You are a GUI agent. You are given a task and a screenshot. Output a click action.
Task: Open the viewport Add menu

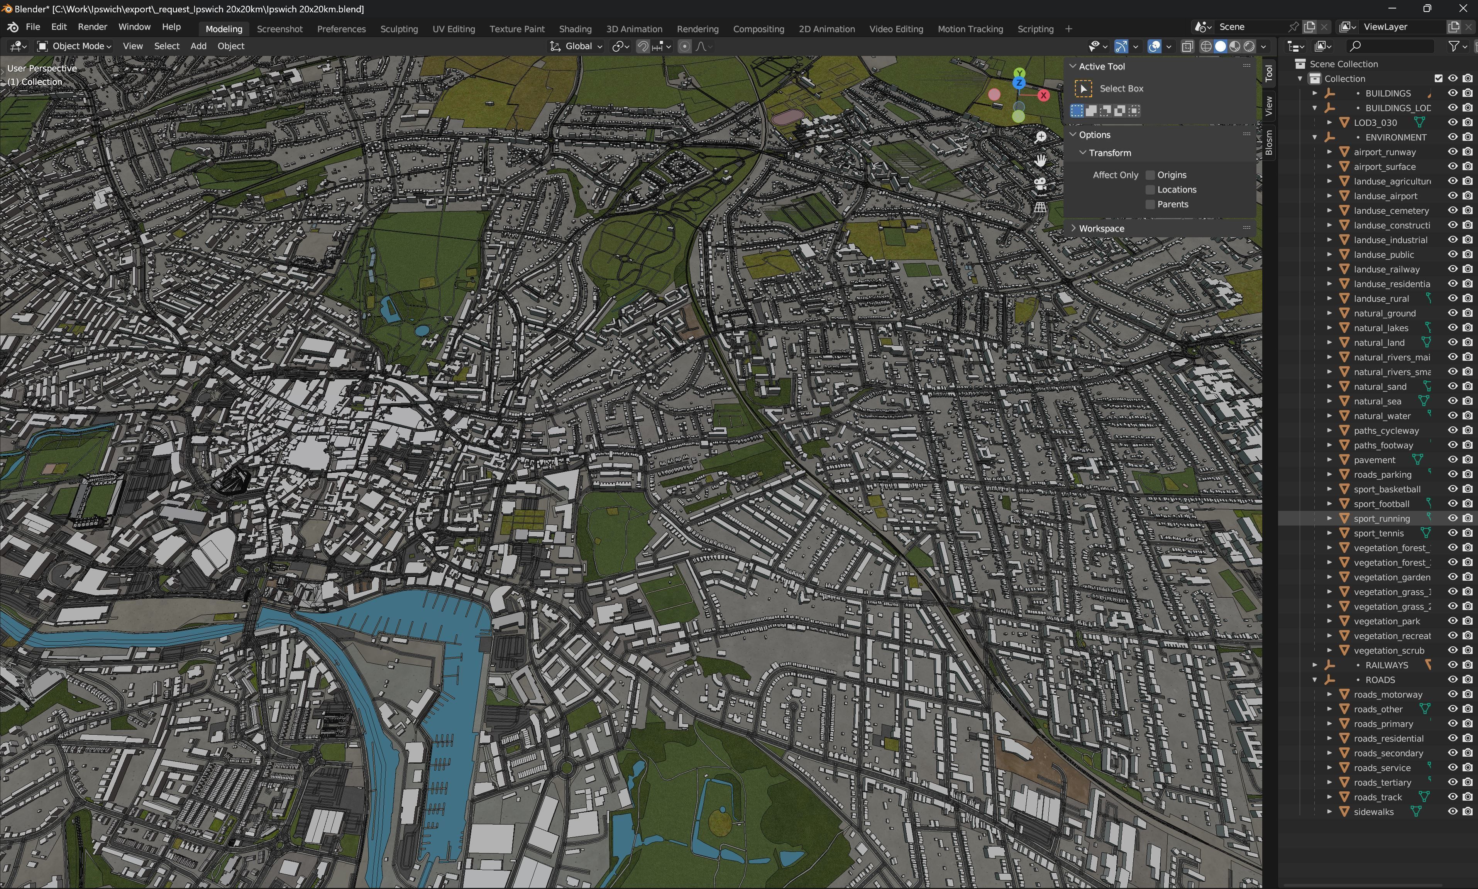tap(198, 46)
